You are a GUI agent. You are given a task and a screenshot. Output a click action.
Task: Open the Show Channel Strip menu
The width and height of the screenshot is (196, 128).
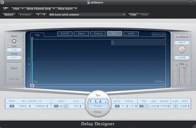(x=40, y=9)
